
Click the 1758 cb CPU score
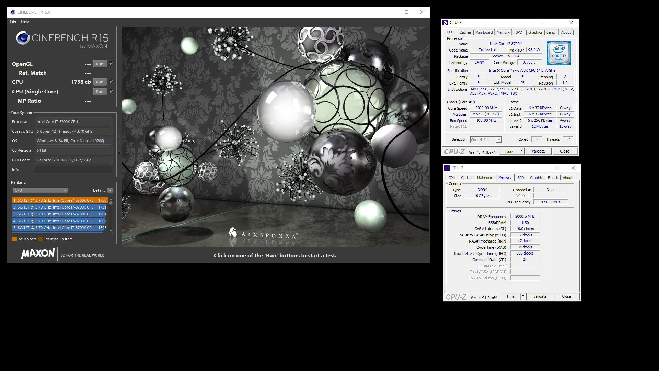tap(81, 82)
